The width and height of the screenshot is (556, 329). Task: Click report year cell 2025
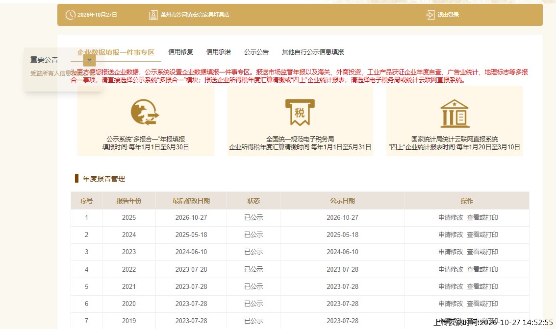129,217
